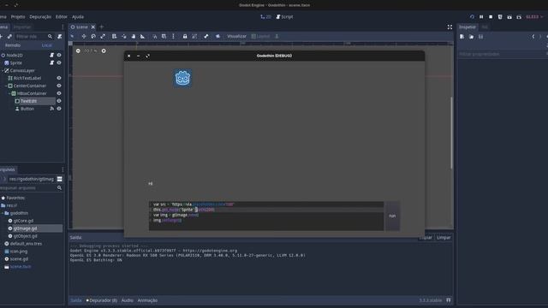Screen dimensions: 548x308
Task: Open the Editor menu
Action: tap(62, 17)
